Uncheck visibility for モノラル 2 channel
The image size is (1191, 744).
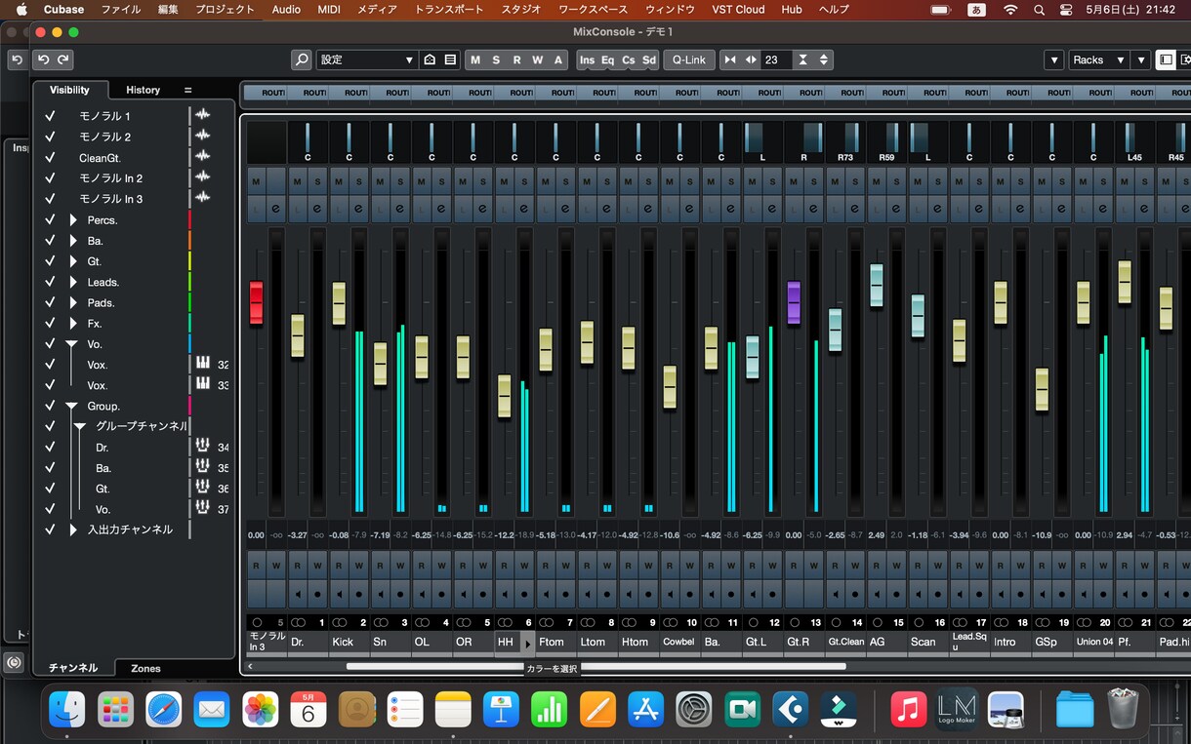pos(50,137)
